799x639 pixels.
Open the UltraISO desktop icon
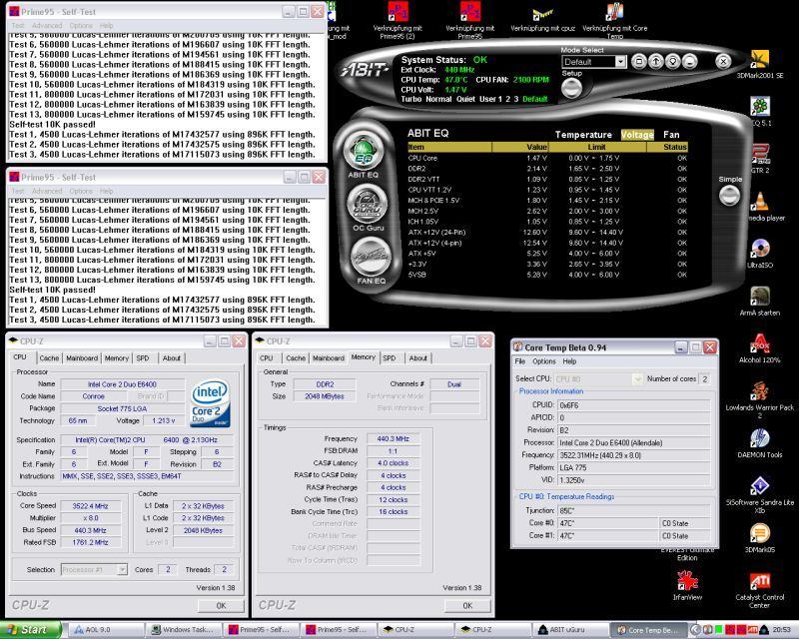[760, 254]
